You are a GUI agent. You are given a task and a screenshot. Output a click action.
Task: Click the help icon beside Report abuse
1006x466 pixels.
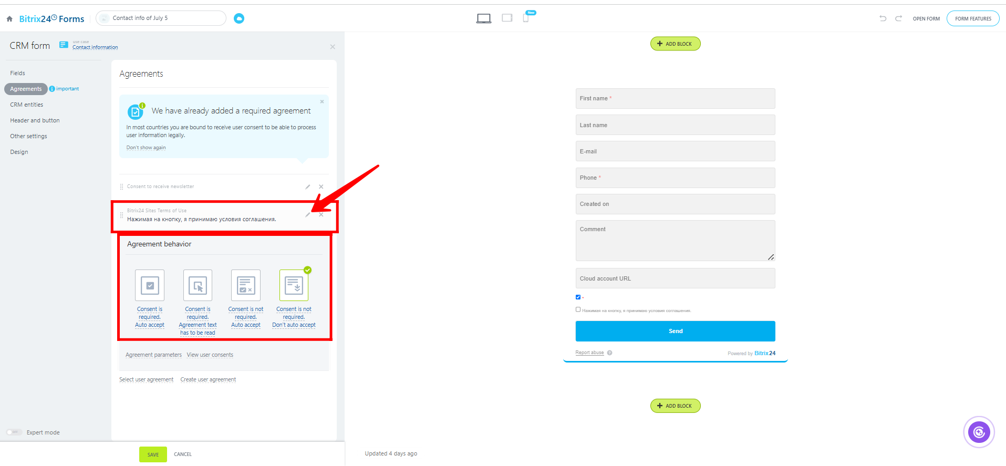point(609,353)
